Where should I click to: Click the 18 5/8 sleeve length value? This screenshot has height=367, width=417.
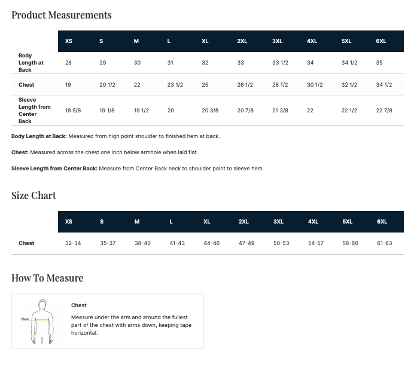73,111
